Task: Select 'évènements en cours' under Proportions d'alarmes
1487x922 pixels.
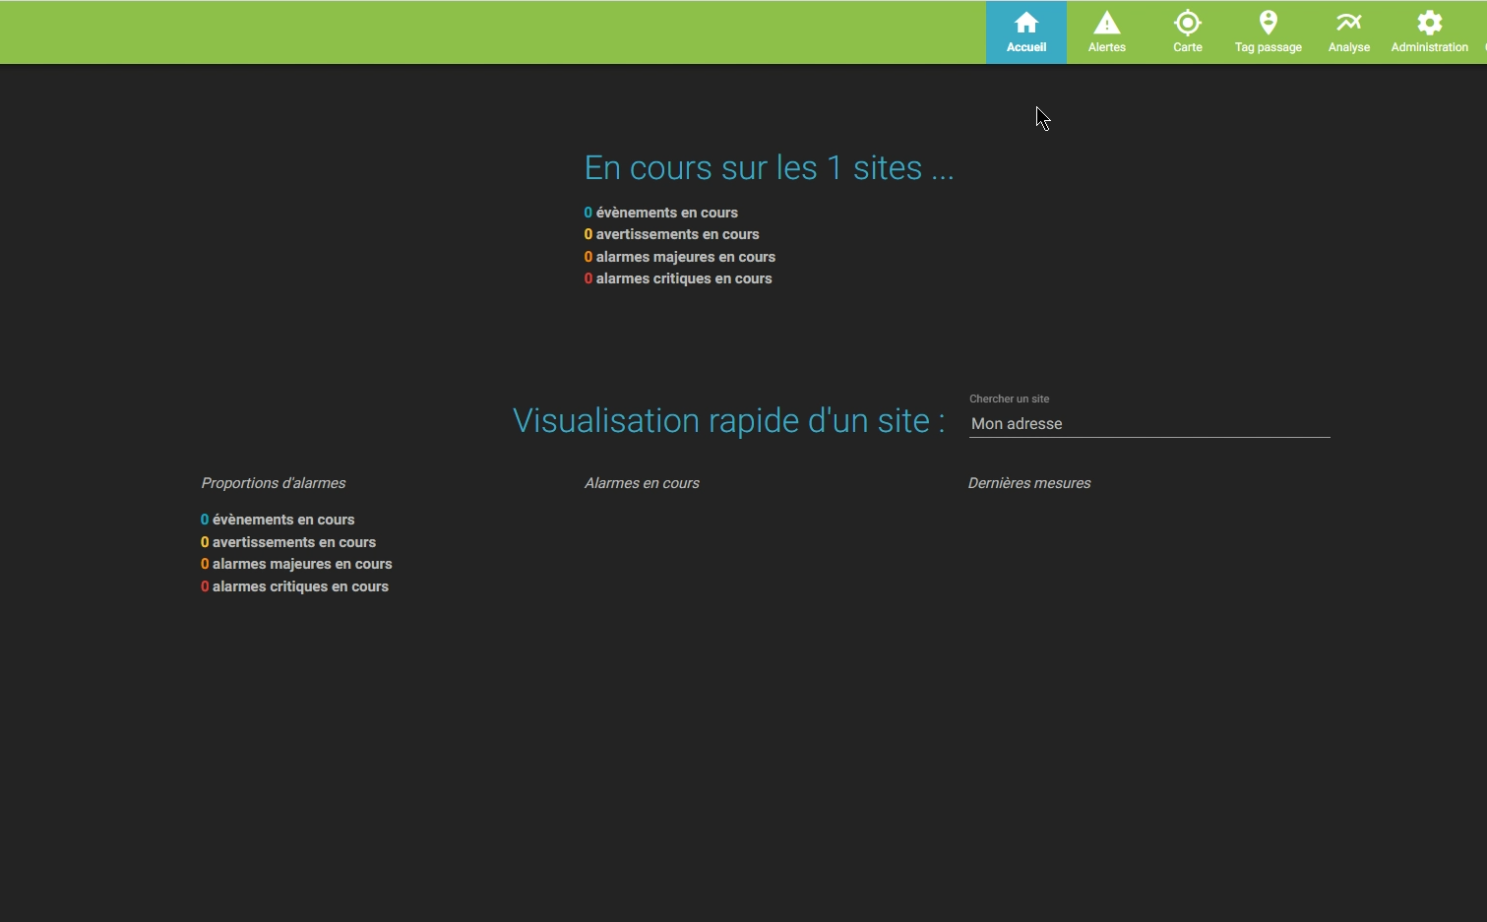Action: tap(283, 520)
